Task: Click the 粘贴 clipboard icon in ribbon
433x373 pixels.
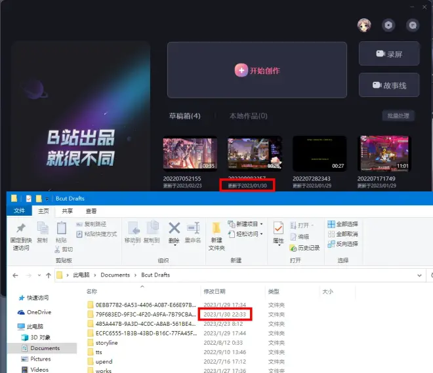Action: pyautogui.click(x=60, y=228)
